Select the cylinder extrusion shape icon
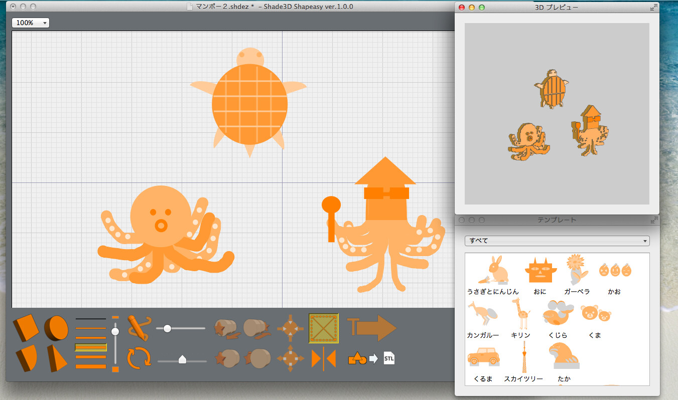 point(57,326)
